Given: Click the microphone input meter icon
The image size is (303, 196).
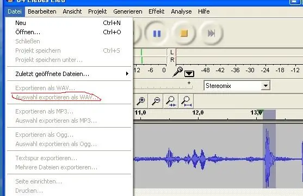Looking at the screenshot, I should click(177, 72).
